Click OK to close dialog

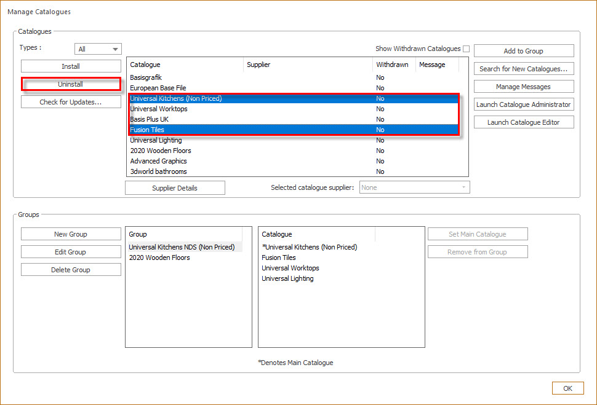[567, 388]
